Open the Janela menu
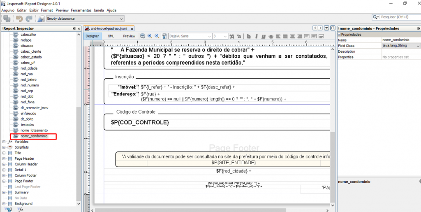The width and height of the screenshot is (421, 212). (99, 10)
